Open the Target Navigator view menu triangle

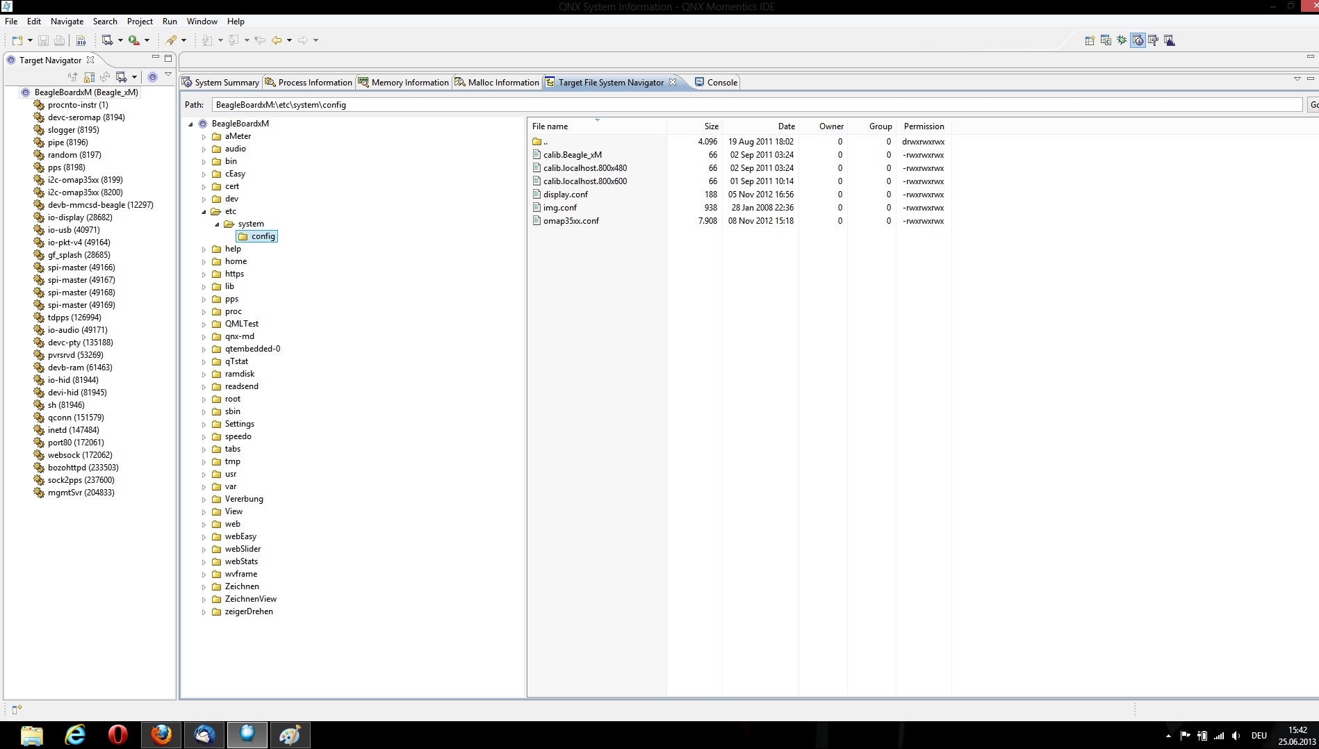point(168,75)
